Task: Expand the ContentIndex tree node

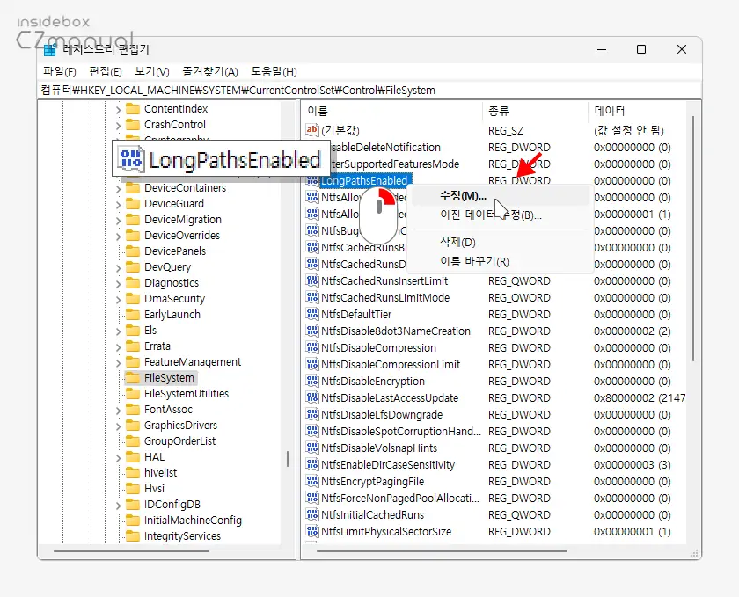Action: coord(119,108)
